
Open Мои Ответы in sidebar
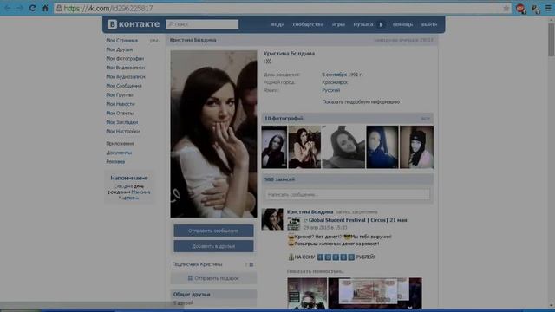pos(120,114)
